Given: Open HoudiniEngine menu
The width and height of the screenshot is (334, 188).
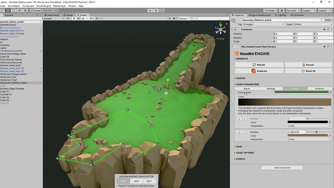Looking at the screenshot, I should point(43,6).
